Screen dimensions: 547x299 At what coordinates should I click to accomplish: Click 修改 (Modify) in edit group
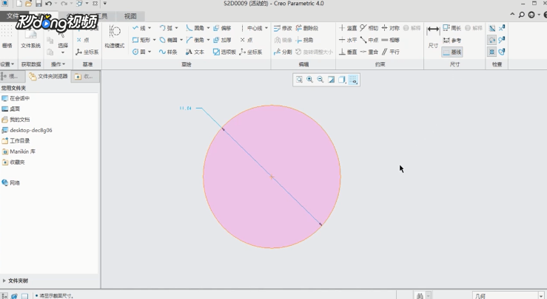pos(283,28)
